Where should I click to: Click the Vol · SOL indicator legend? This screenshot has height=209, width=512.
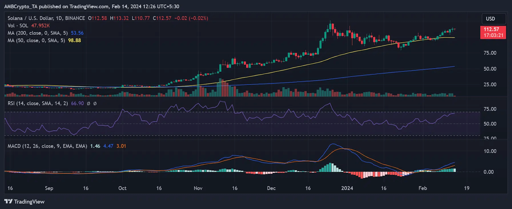click(18, 26)
